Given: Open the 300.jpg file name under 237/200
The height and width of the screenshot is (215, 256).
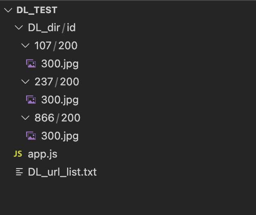Looking at the screenshot, I should point(60,100).
